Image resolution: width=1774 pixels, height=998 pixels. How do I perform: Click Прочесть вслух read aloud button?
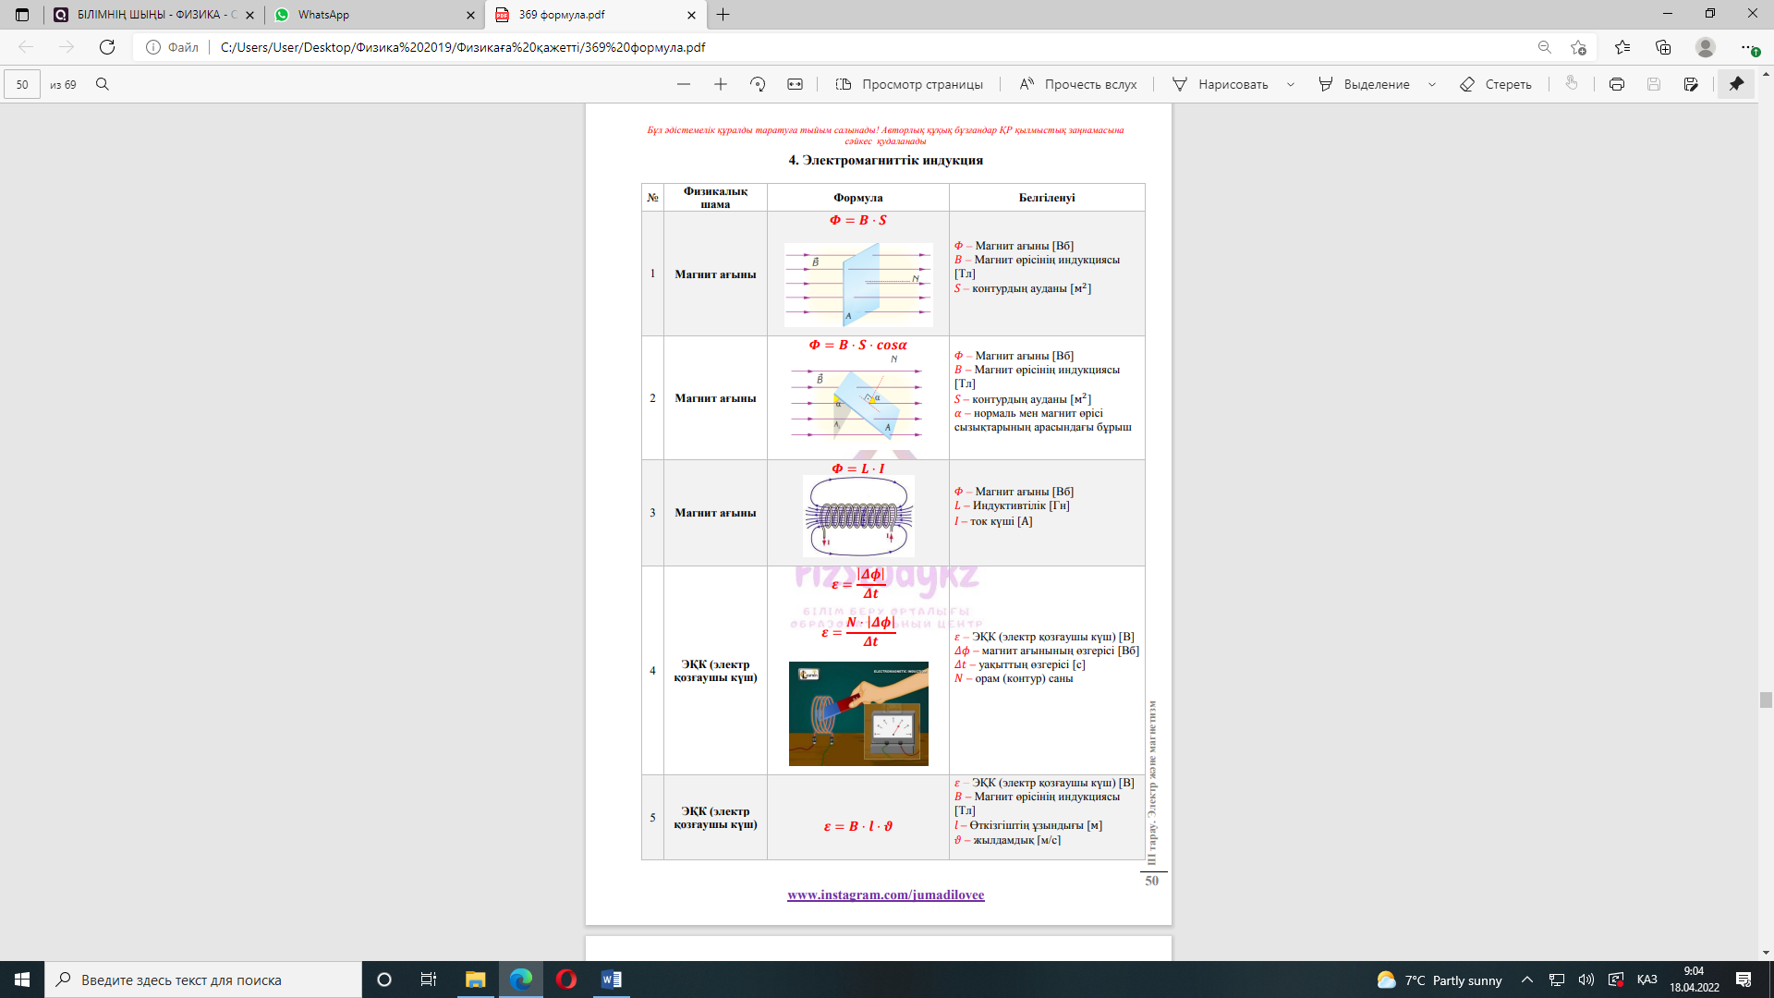pos(1077,84)
